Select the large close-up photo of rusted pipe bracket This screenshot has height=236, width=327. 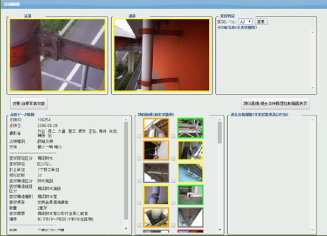pos(57,55)
